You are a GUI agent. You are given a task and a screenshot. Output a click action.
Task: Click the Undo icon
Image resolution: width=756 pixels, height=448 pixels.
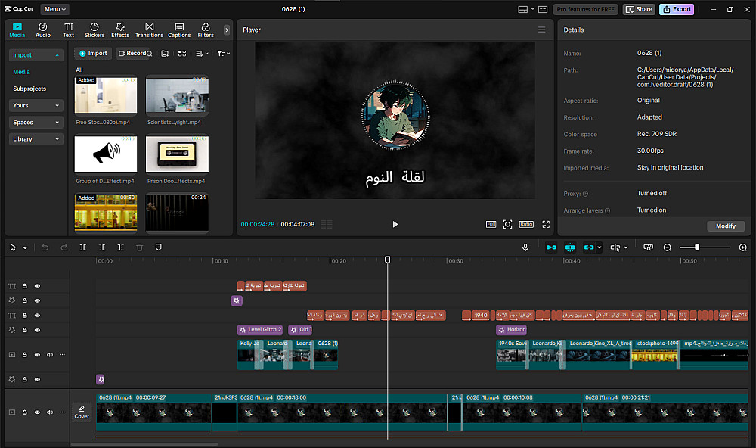[45, 247]
